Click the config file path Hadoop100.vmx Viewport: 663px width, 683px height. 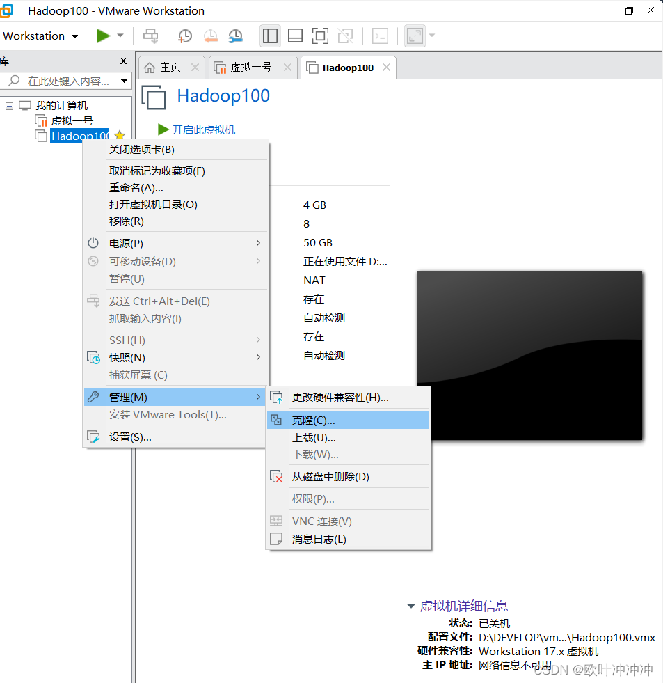click(x=567, y=637)
